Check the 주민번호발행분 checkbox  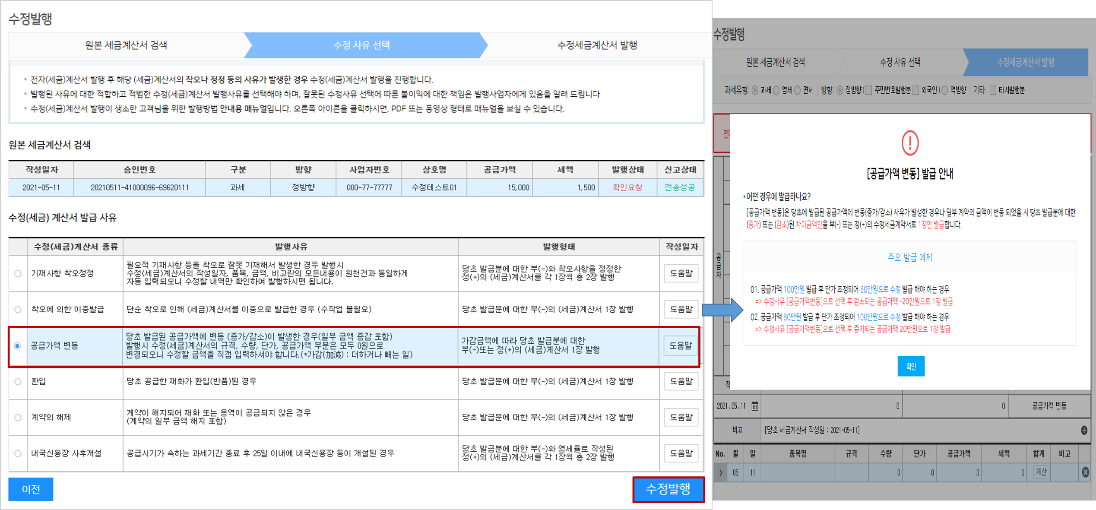(x=869, y=90)
